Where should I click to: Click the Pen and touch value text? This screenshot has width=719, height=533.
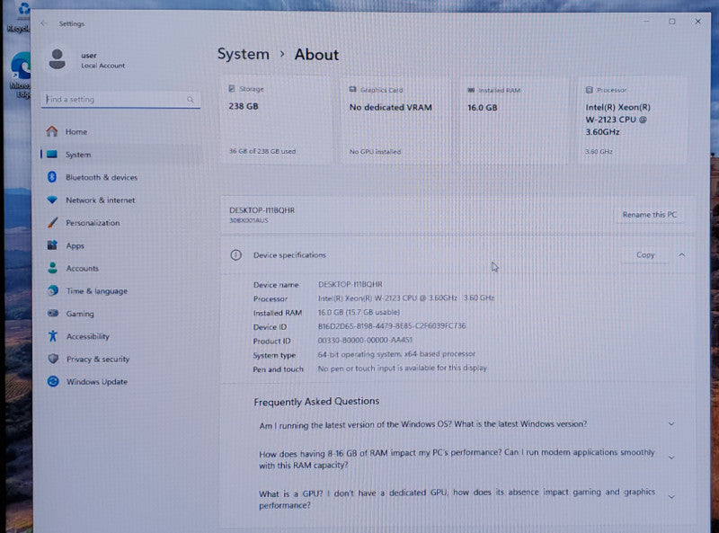pos(402,368)
